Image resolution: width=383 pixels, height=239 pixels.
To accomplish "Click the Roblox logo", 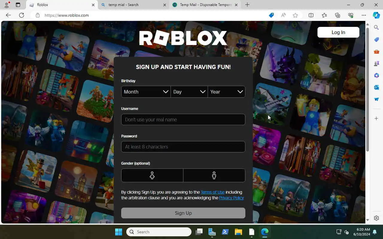I will coord(183,38).
